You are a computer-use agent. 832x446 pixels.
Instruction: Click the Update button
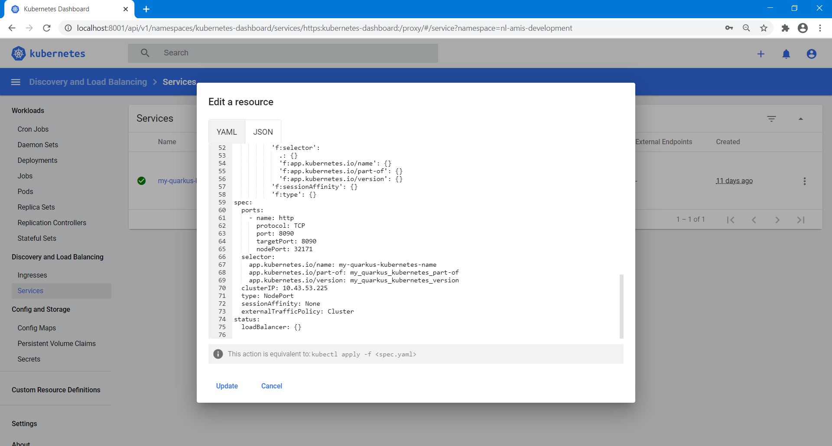click(227, 386)
